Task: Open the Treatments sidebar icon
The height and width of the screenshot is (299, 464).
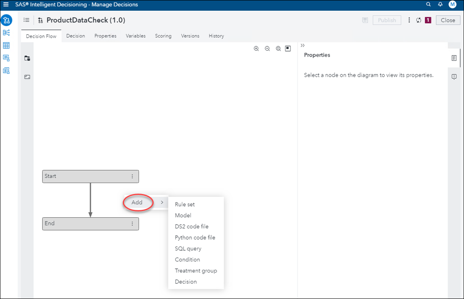Action: click(x=6, y=58)
